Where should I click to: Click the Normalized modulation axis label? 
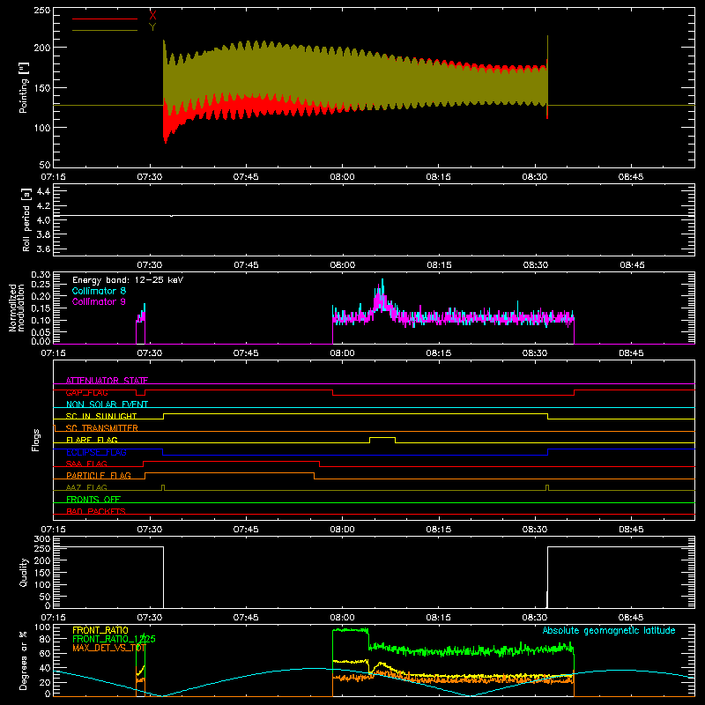click(17, 308)
